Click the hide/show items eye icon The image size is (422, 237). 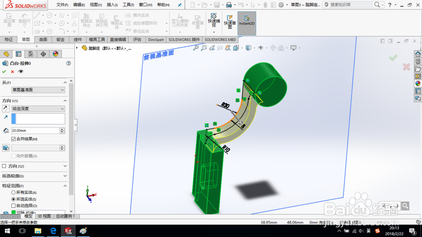pyautogui.click(x=260, y=48)
